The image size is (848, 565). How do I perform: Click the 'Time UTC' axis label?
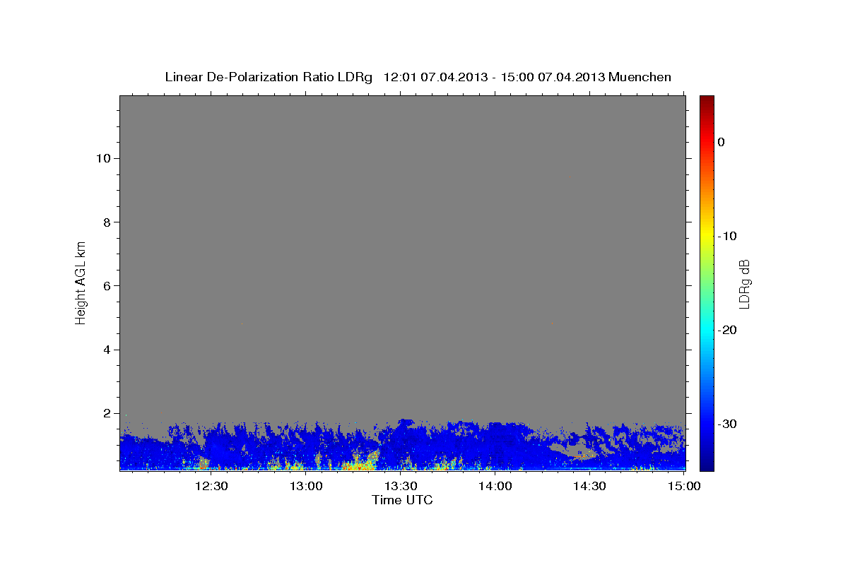pyautogui.click(x=402, y=500)
